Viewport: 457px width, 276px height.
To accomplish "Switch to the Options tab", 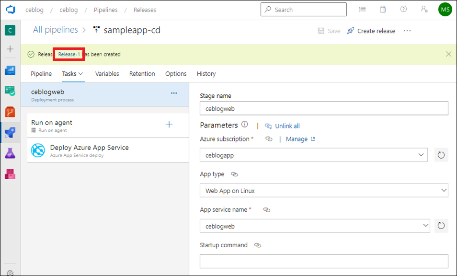I will [176, 74].
